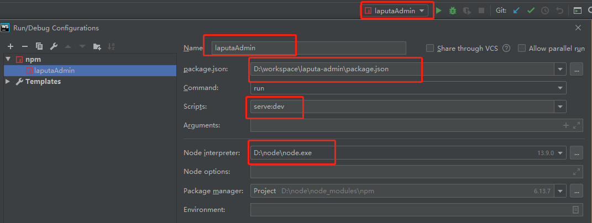Toggle the Allow parallel run checkbox
Image resolution: width=592 pixels, height=223 pixels.
coord(521,48)
